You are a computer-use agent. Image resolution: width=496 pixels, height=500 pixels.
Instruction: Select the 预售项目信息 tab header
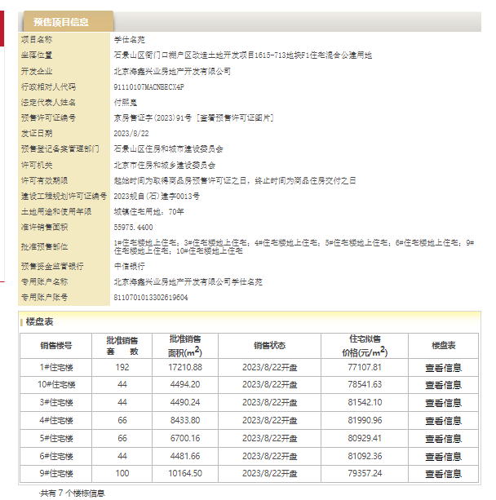[62, 22]
